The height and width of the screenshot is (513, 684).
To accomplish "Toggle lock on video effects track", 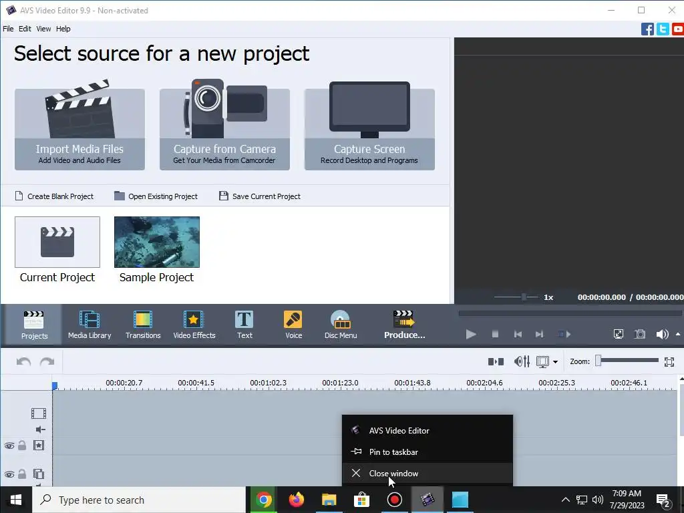I will pyautogui.click(x=22, y=446).
